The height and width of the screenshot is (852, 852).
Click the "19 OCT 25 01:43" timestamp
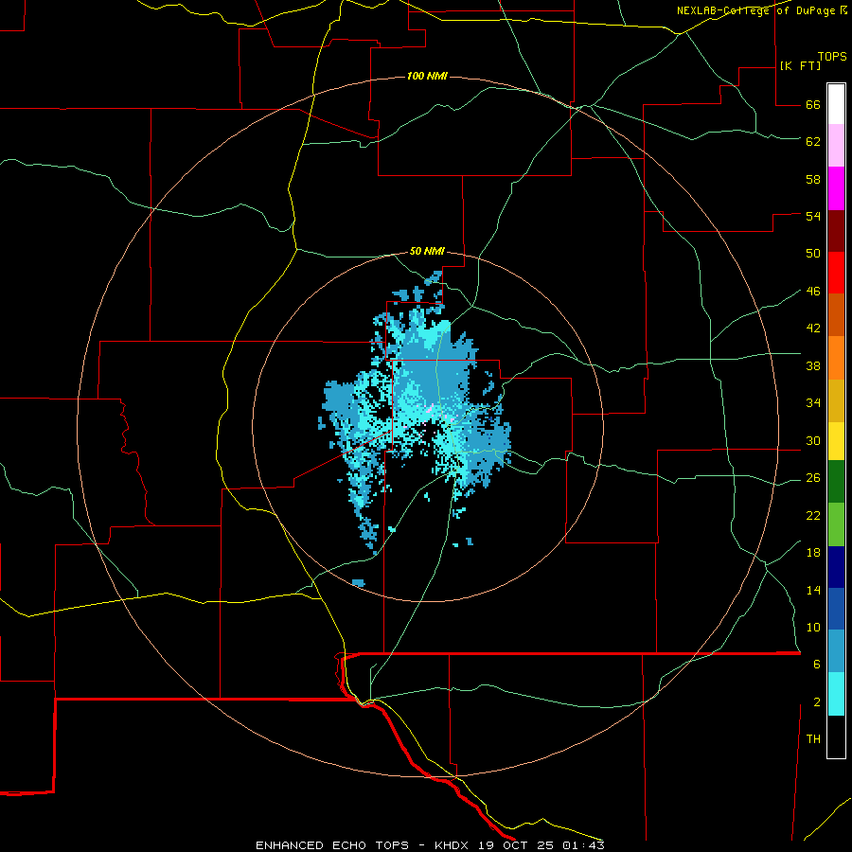541,845
